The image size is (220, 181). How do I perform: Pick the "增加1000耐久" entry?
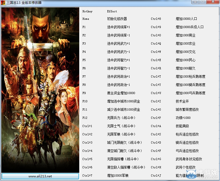point(186,68)
